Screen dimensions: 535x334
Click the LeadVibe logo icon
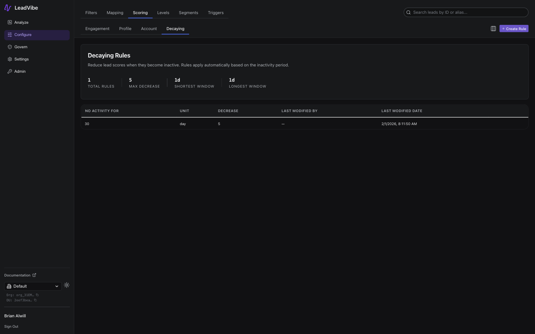pyautogui.click(x=8, y=7)
